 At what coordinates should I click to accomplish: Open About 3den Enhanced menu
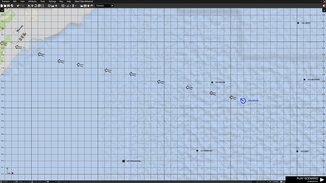(x=84, y=1)
